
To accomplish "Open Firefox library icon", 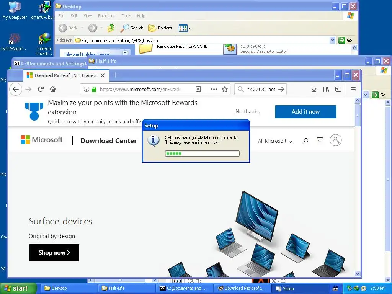I will (x=326, y=89).
